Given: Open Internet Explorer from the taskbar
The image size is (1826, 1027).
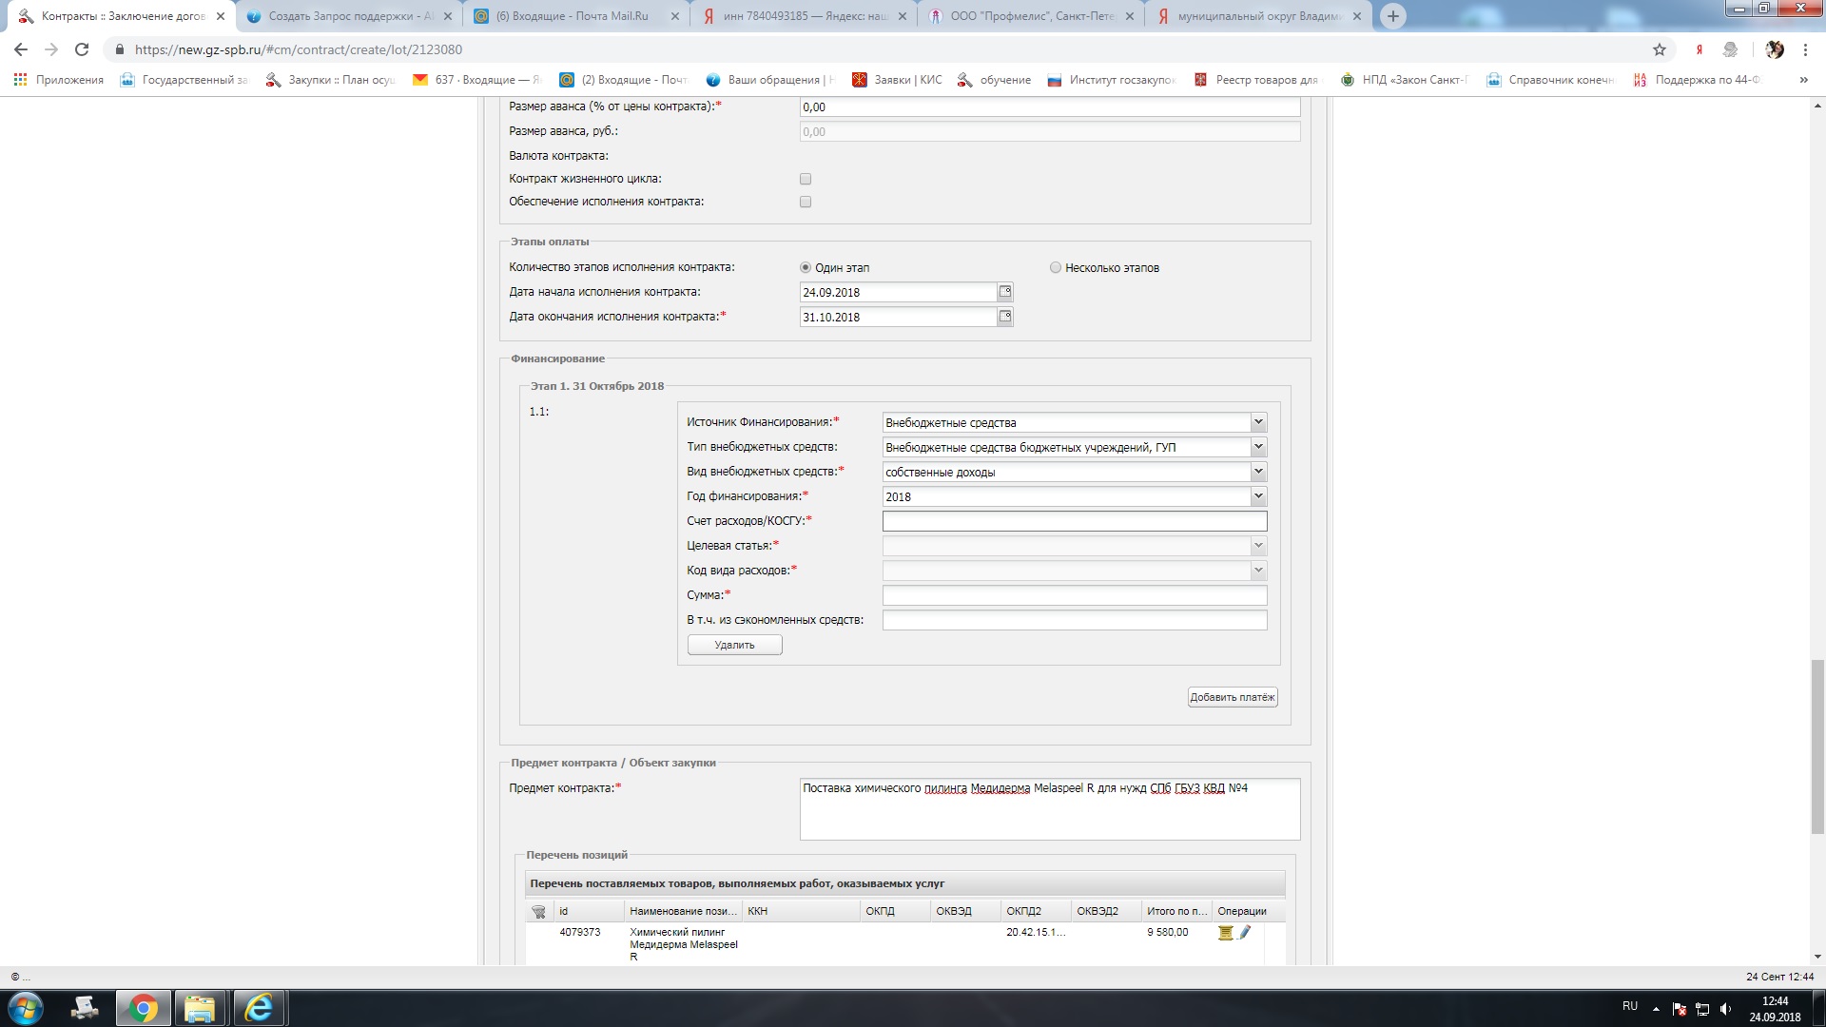Looking at the screenshot, I should tap(259, 1008).
